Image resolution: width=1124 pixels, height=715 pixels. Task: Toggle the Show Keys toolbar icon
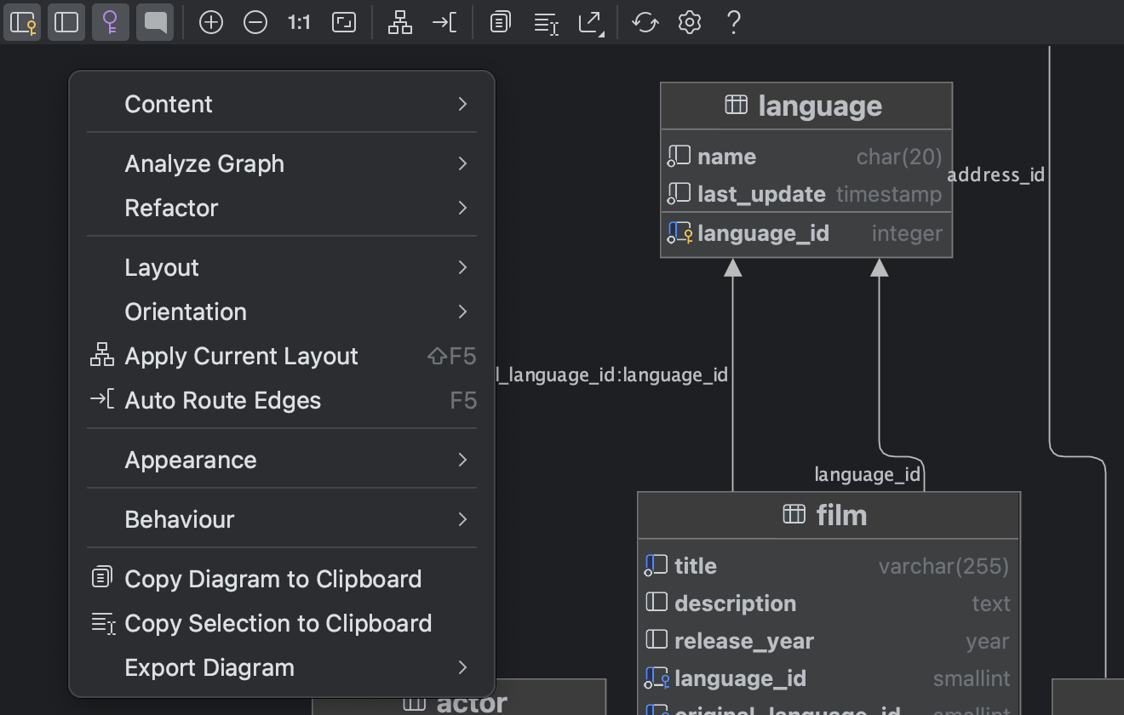[111, 22]
